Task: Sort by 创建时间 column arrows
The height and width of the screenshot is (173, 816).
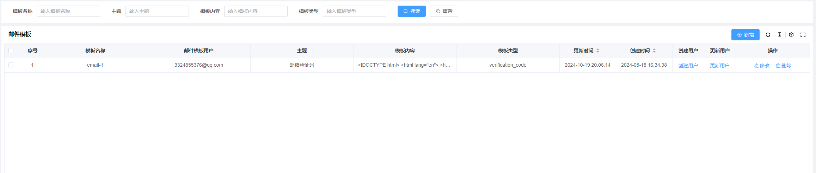Action: [x=654, y=51]
